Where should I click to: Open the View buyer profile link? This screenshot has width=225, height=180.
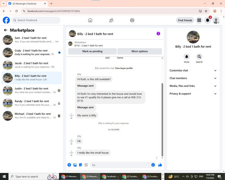(x=124, y=68)
